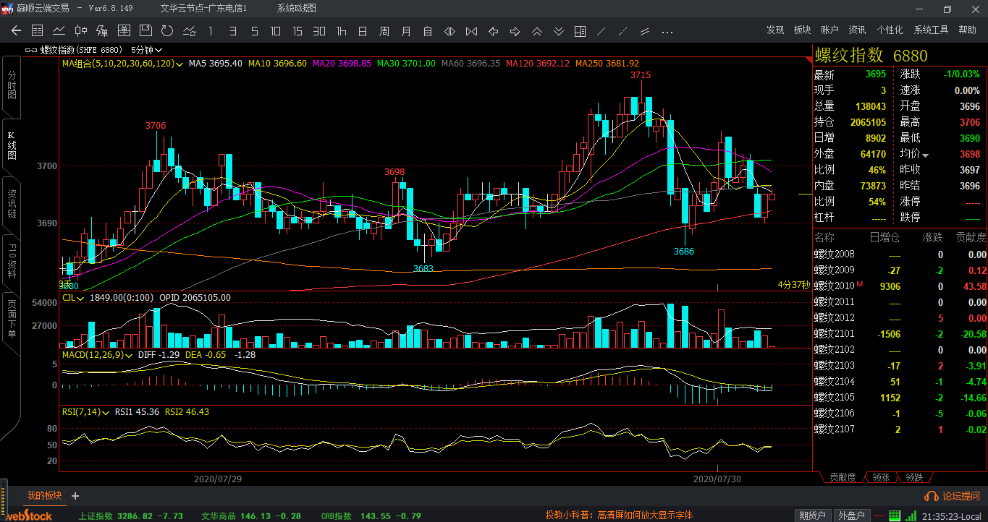
Task: Switch to the 分时图 side tab
Action: click(12, 85)
